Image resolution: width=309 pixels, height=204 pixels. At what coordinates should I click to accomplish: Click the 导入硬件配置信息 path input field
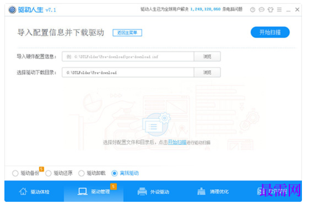tap(128, 57)
